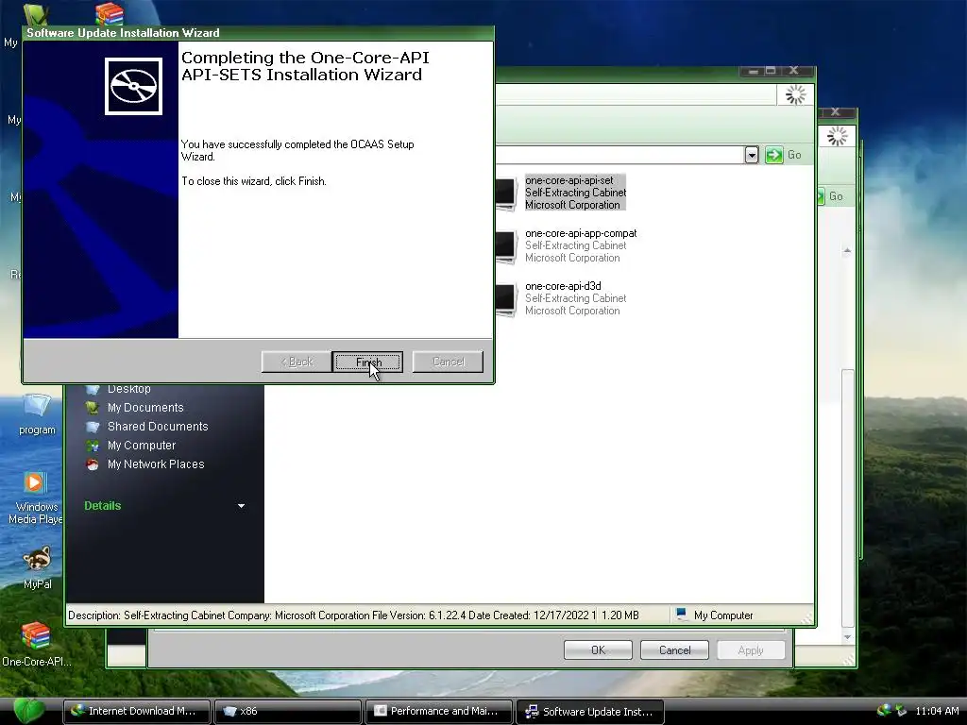Click the Go button in the rear Explorer window

pyautogui.click(x=830, y=196)
